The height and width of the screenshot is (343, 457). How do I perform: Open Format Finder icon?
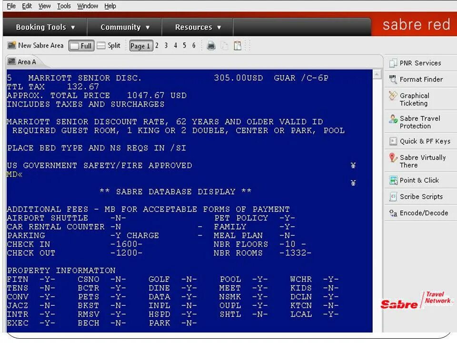tap(393, 79)
